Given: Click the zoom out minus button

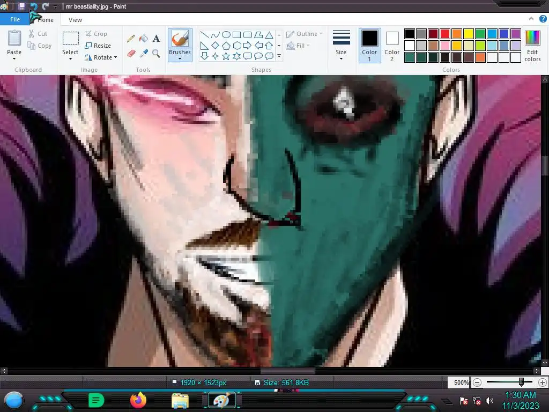Looking at the screenshot, I should (x=477, y=382).
